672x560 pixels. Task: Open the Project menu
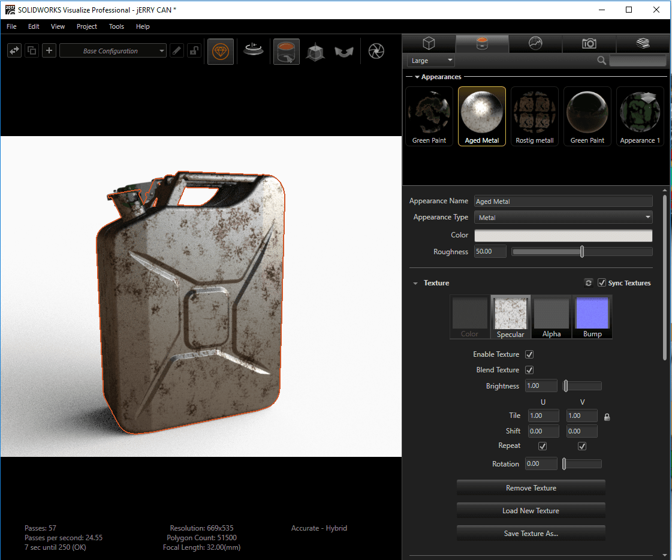click(x=87, y=26)
